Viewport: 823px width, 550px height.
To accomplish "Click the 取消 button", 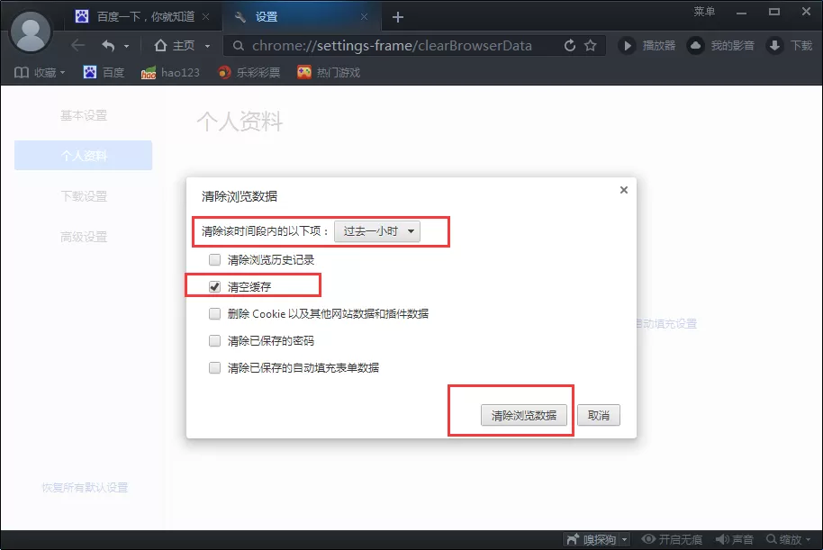I will point(599,416).
